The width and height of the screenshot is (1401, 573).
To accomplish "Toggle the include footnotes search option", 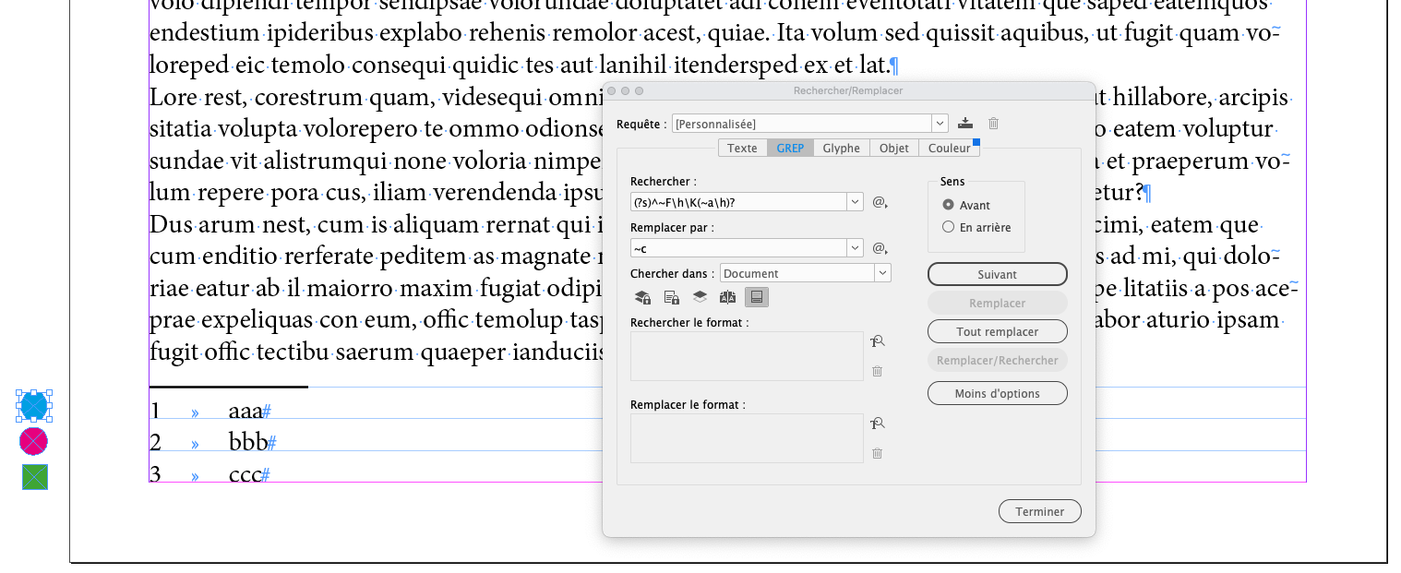I will [757, 297].
